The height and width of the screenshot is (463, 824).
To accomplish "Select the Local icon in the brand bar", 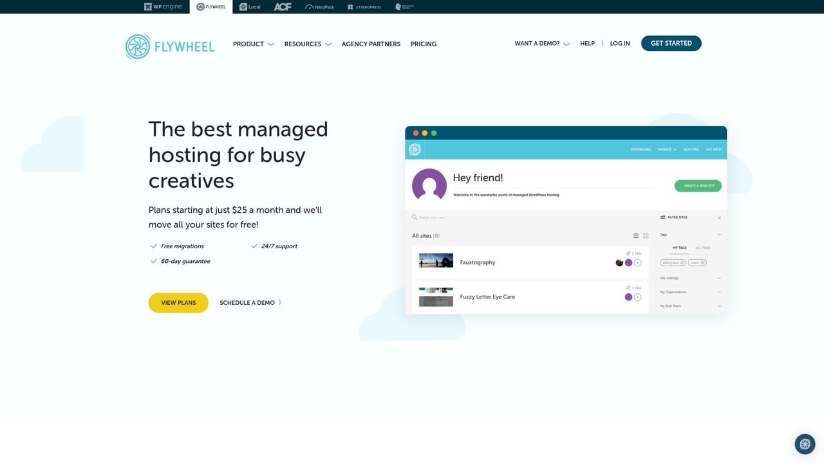I will tap(249, 6).
